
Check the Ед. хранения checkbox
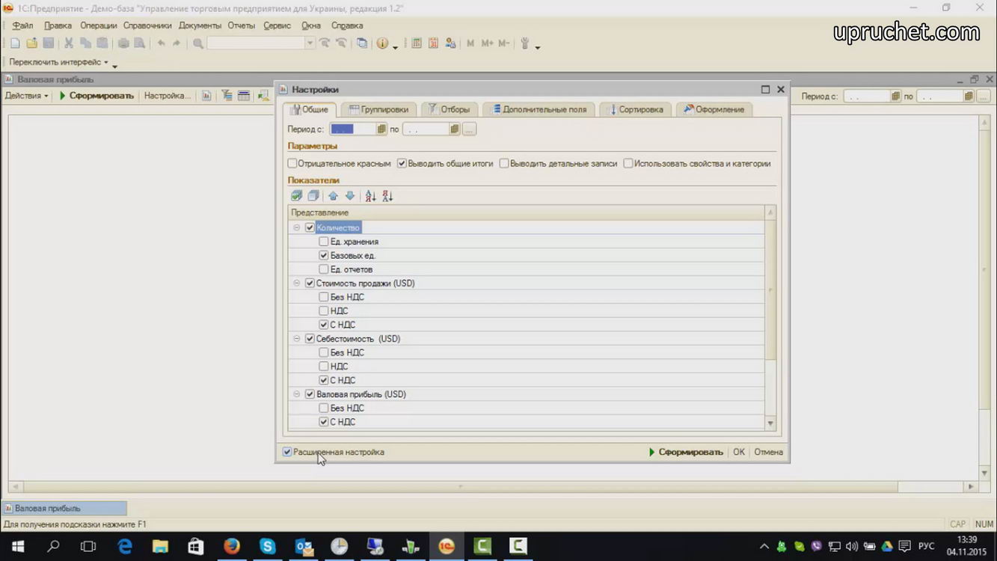click(x=324, y=242)
